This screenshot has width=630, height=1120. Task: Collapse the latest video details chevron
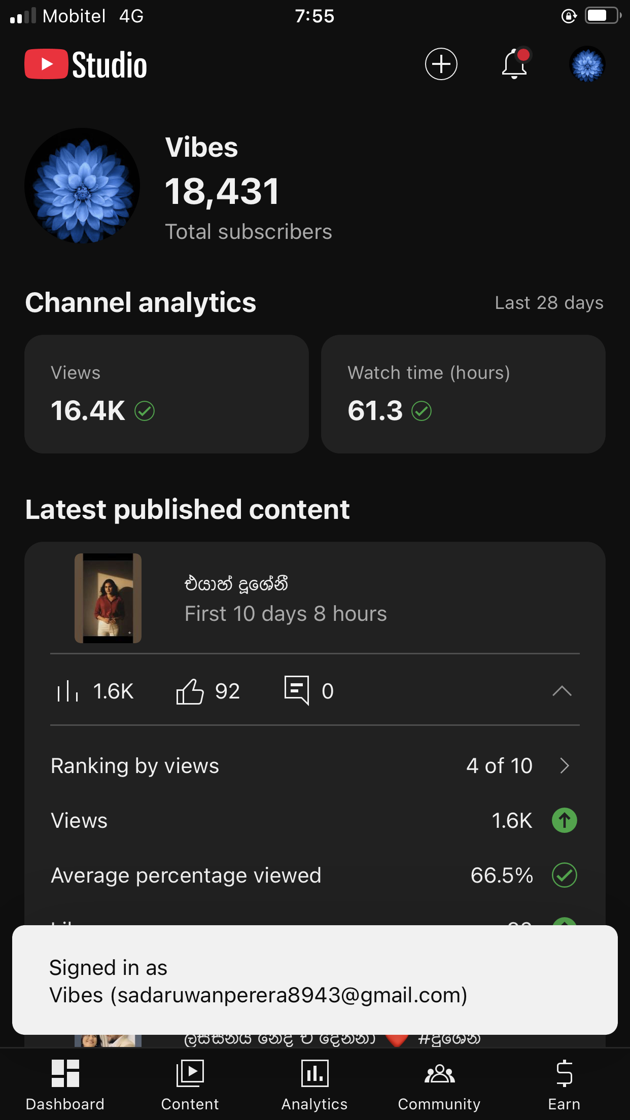pos(562,691)
